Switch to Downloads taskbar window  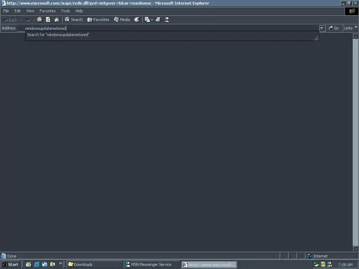pos(94,264)
